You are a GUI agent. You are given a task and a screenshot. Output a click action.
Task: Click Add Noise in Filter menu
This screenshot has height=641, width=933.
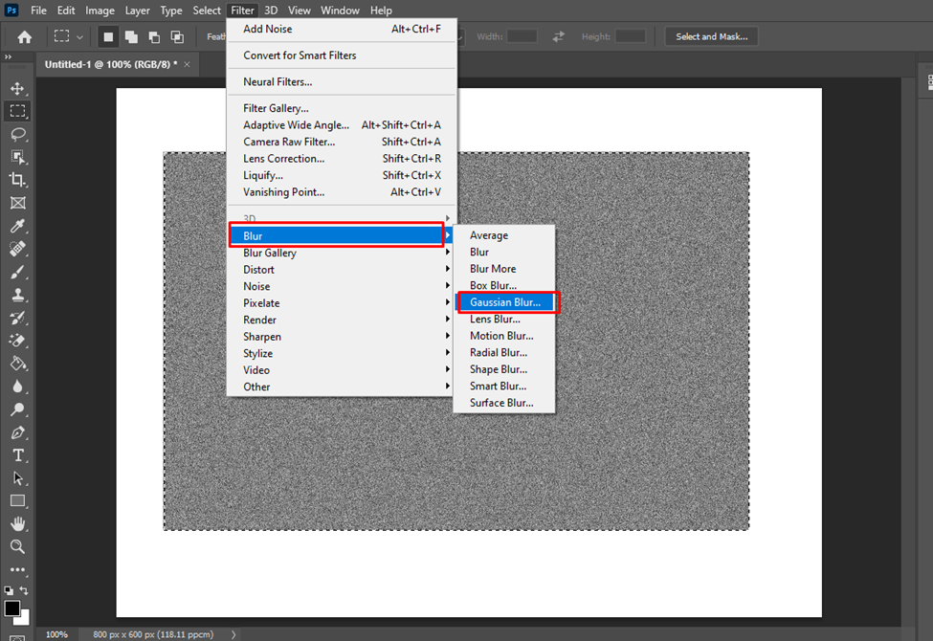tap(341, 29)
